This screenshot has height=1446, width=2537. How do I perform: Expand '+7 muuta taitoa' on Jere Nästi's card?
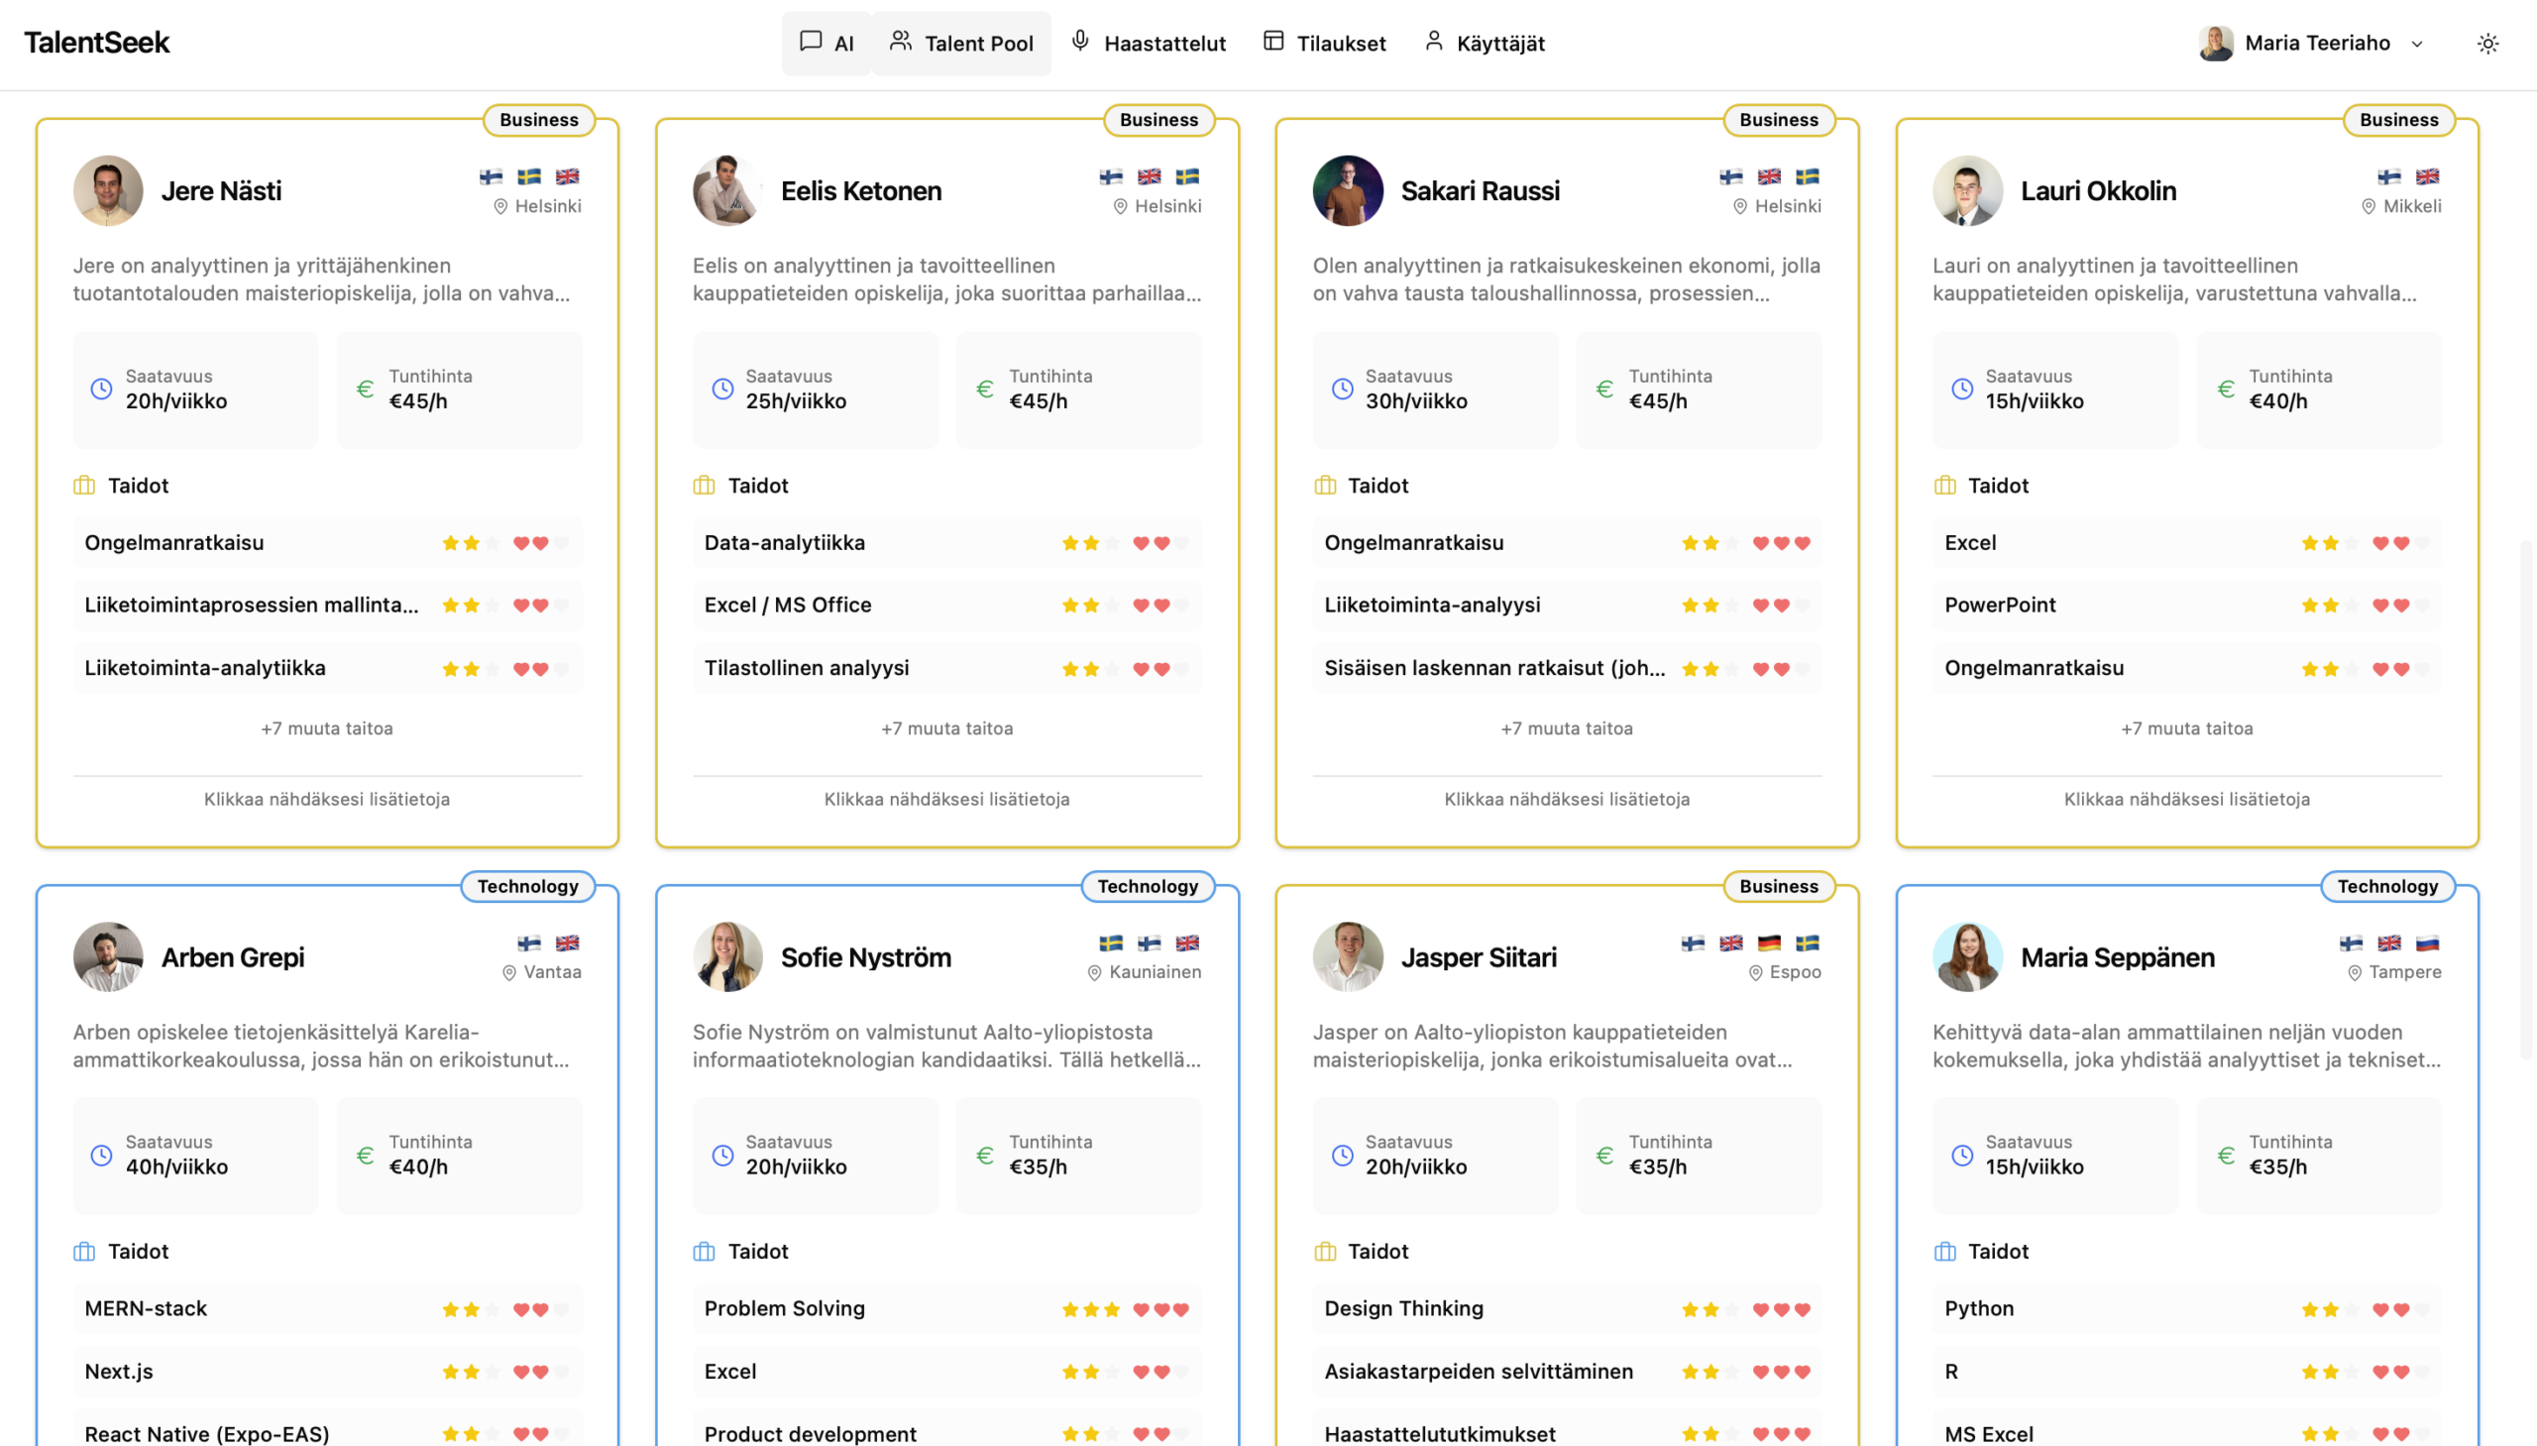[x=327, y=728]
